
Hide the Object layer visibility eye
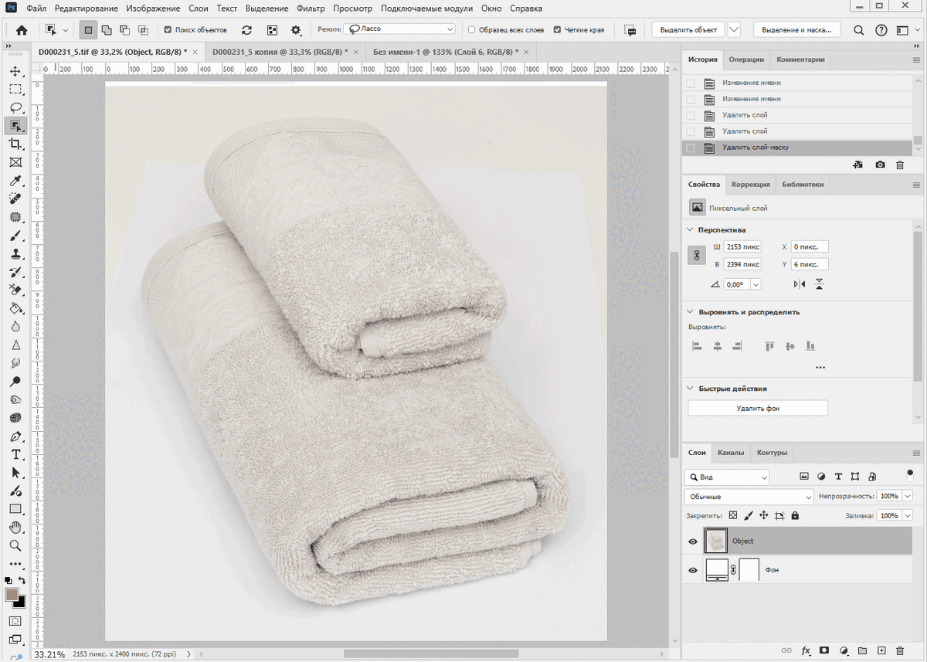tap(693, 541)
